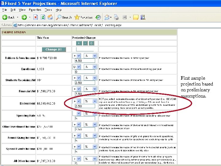Open the Favorites menu
This screenshot has width=221, height=166.
(x=35, y=10)
